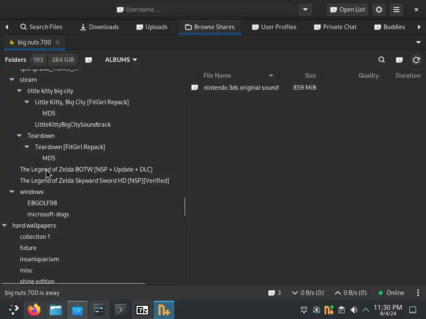The image size is (426, 319).
Task: Close the big nuts 700 tab
Action: coord(57,42)
